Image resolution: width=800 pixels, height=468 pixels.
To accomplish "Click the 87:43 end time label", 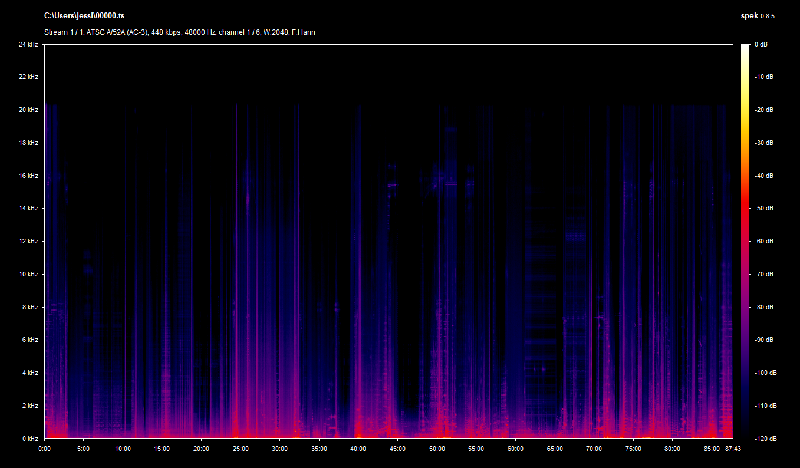I will (733, 449).
